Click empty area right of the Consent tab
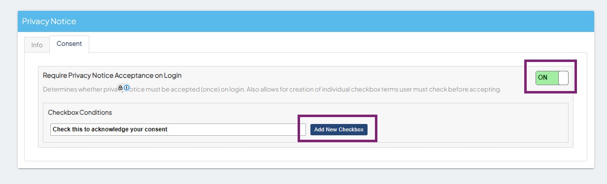This screenshot has height=184, width=607. pos(335,44)
